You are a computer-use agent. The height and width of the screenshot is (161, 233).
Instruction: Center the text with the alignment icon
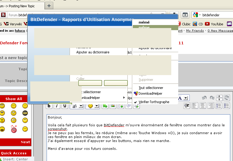click(203, 106)
